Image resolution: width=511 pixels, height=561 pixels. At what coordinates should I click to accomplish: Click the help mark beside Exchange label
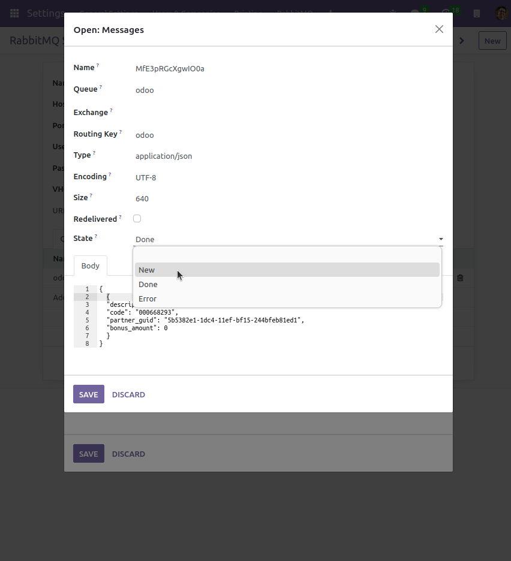111,110
